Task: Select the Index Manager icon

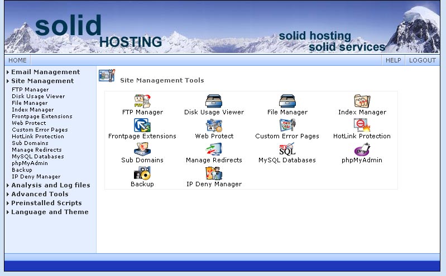Action: coord(362,101)
